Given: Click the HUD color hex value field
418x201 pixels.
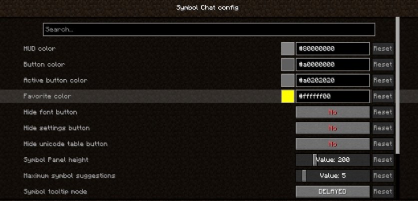Looking at the screenshot, I should coord(333,48).
